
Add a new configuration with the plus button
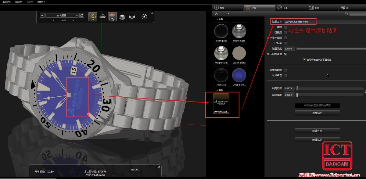[42, 16]
